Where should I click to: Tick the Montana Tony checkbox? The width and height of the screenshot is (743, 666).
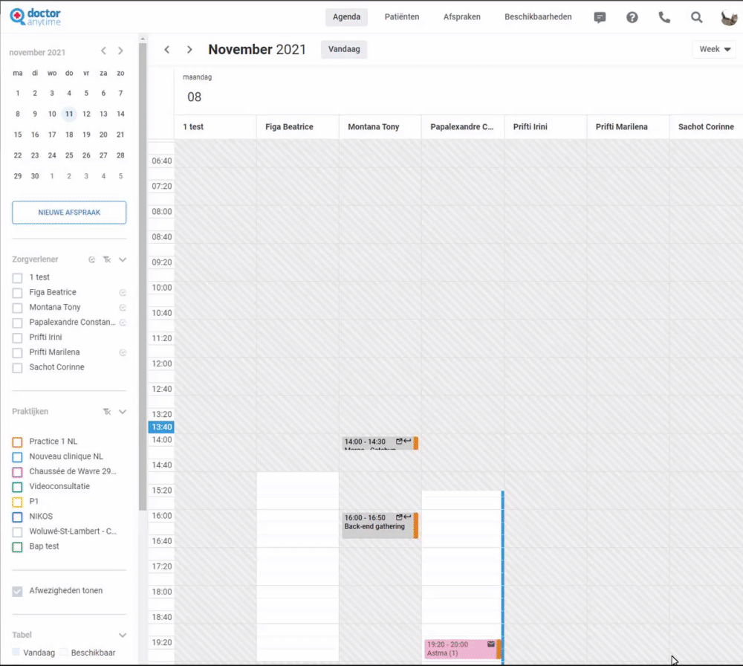[18, 308]
